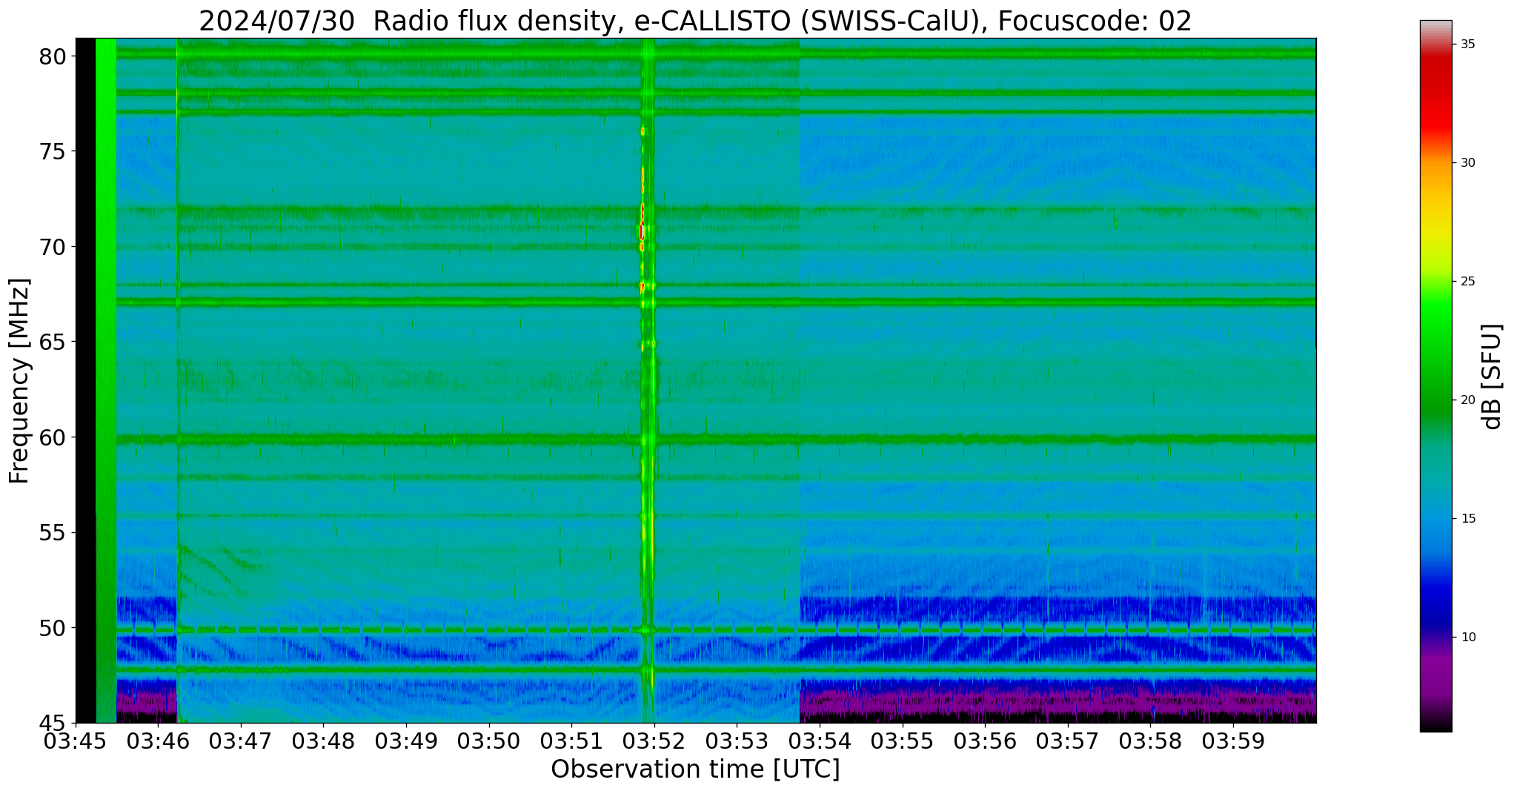Click the 03:48 time tick label
Viewport: 1514px width, 791px height.
[x=323, y=741]
